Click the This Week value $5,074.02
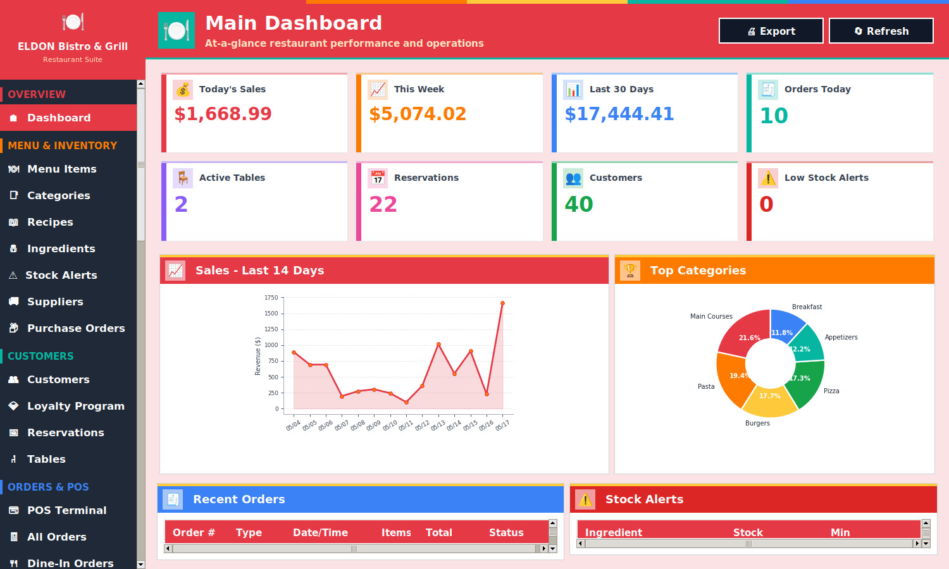Screen dimensions: 949x569 pyautogui.click(x=418, y=114)
